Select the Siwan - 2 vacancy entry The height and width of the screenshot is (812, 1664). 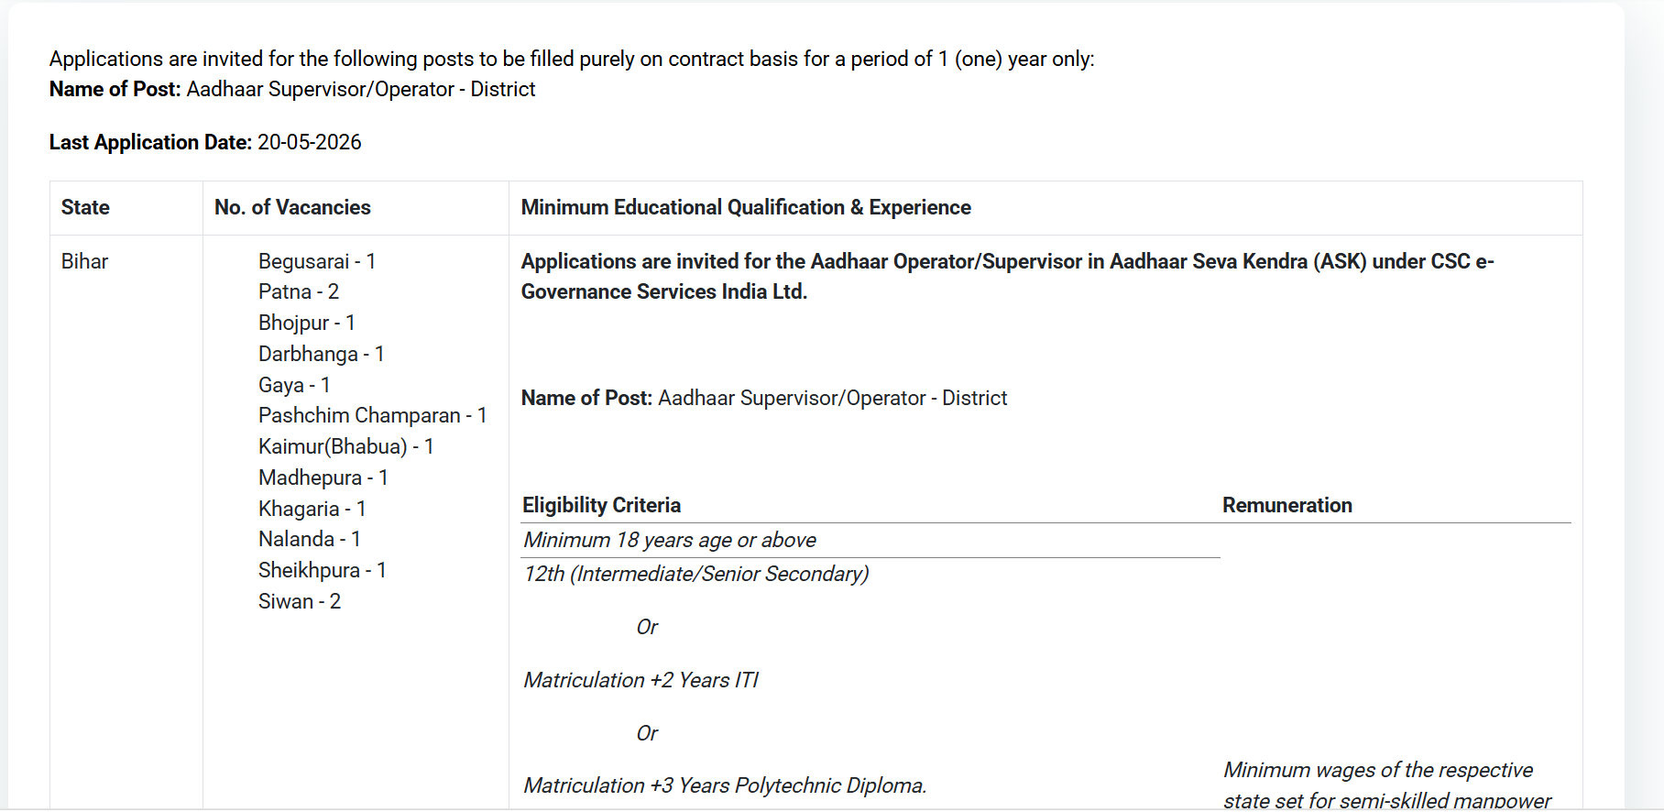[299, 602]
